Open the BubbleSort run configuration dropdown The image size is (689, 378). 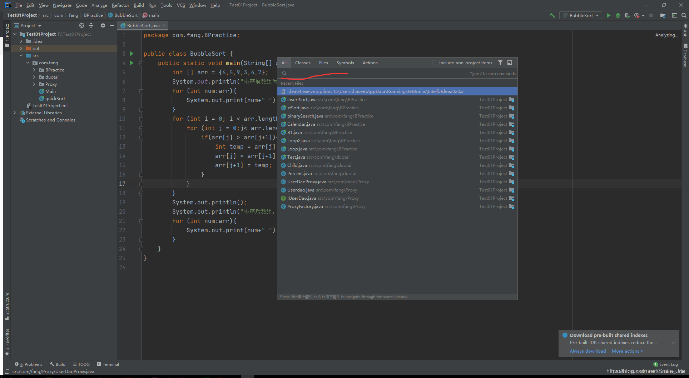pos(581,15)
